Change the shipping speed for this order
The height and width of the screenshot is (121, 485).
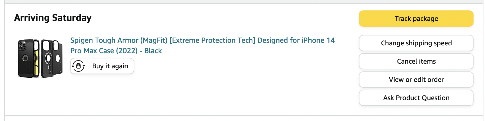tap(416, 43)
